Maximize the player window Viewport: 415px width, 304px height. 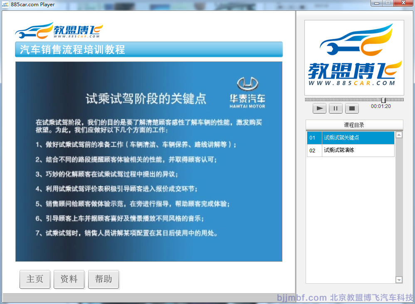pyautogui.click(x=388, y=3)
